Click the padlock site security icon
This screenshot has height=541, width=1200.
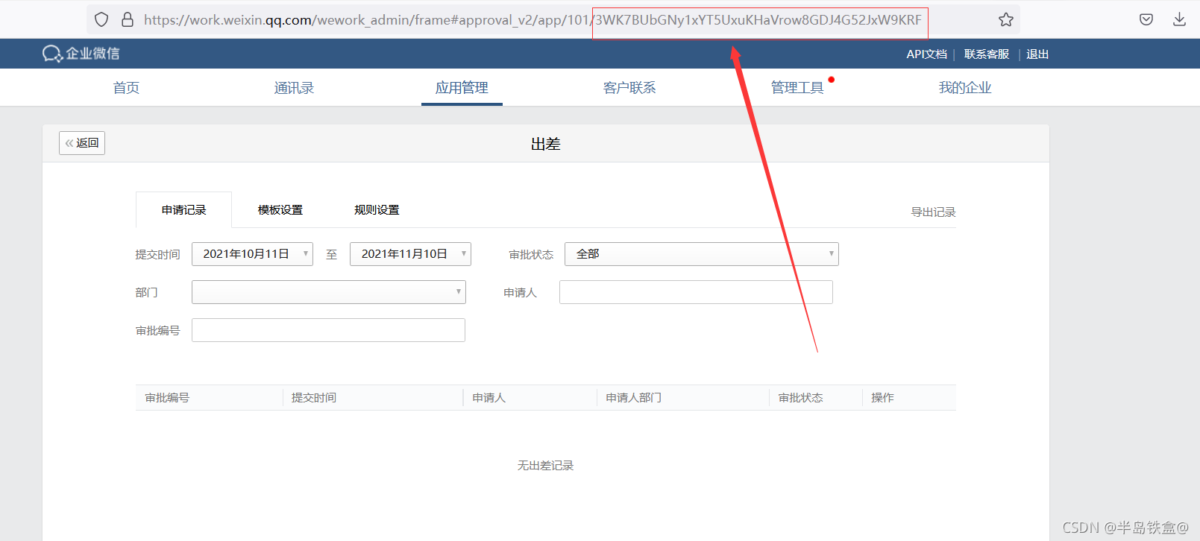128,19
